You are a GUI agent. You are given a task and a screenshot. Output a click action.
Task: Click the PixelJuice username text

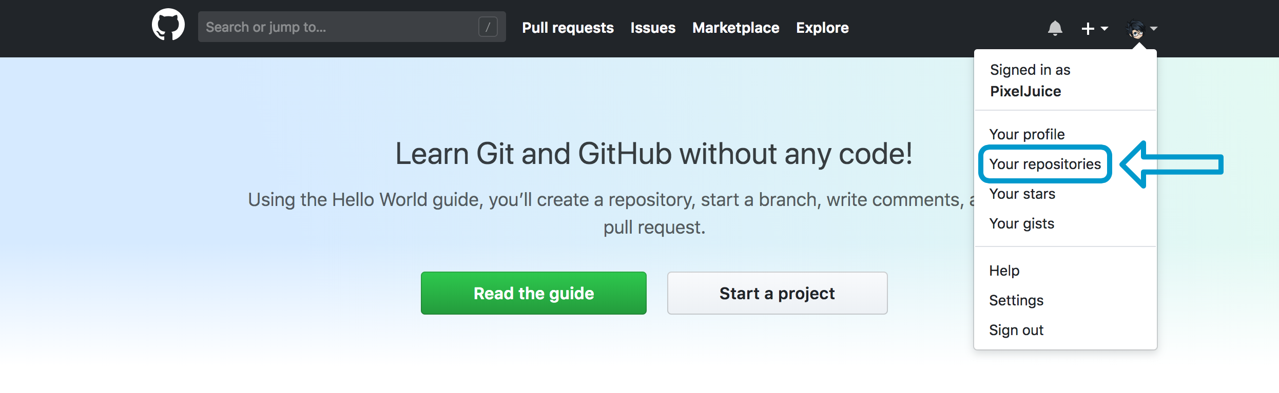[x=1025, y=91]
